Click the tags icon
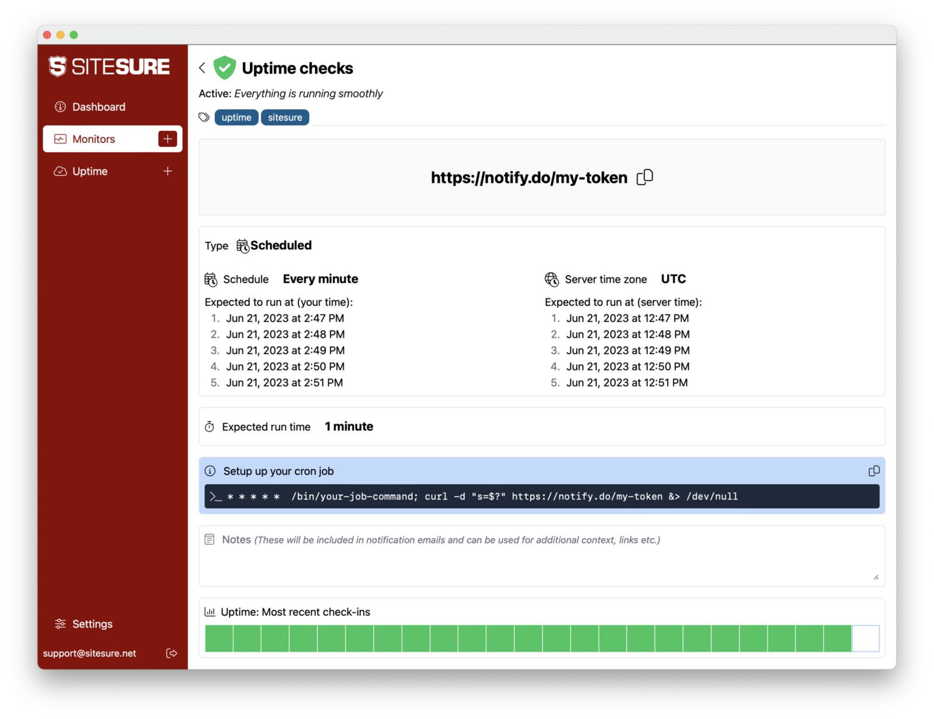This screenshot has height=719, width=934. click(x=204, y=117)
